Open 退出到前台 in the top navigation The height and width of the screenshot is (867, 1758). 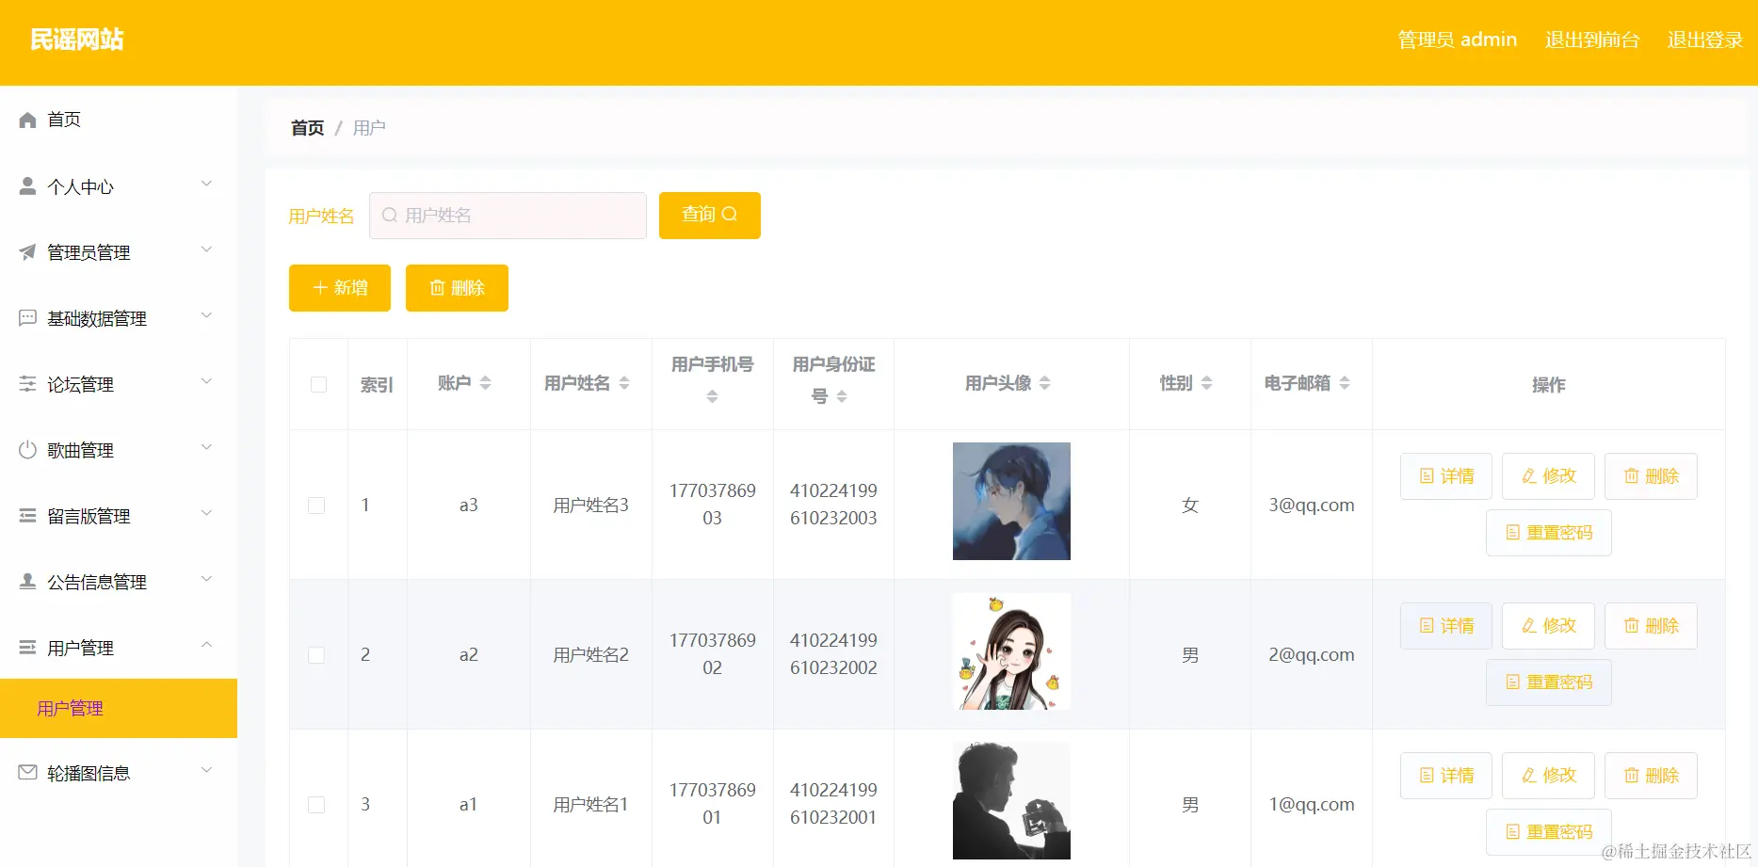(x=1592, y=40)
